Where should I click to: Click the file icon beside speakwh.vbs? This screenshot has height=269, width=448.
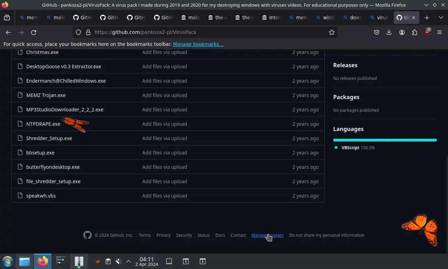point(20,196)
